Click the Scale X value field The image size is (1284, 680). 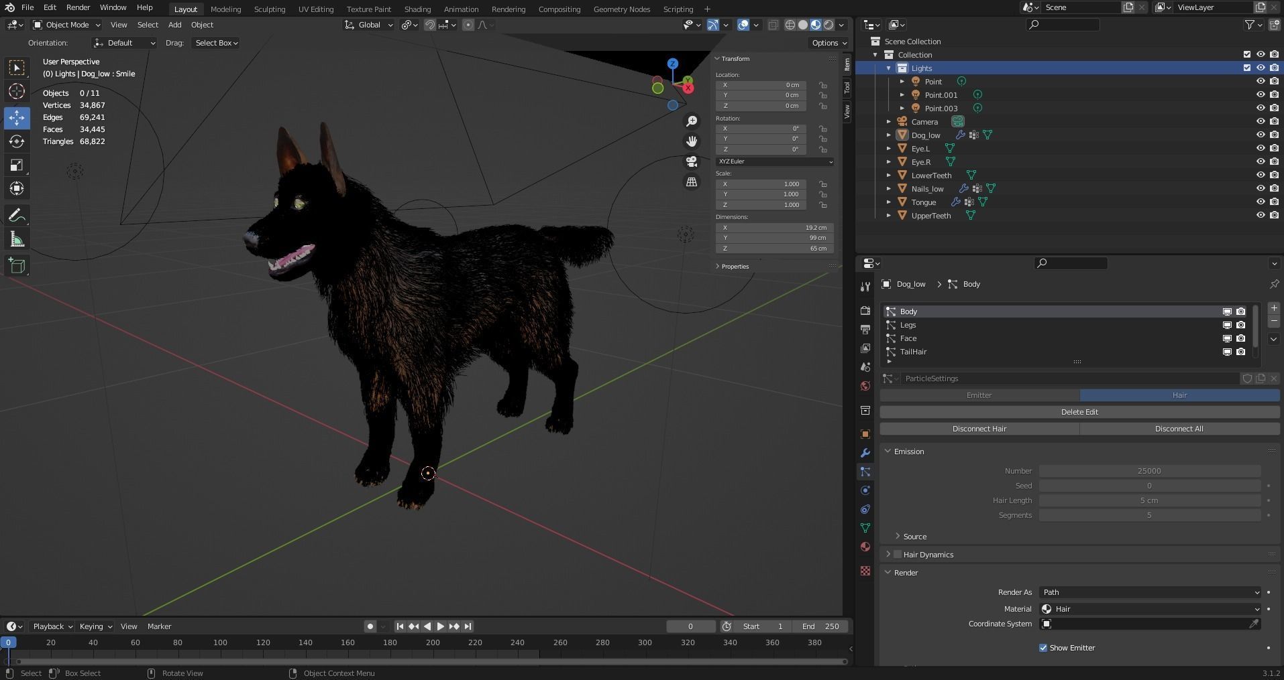[760, 184]
